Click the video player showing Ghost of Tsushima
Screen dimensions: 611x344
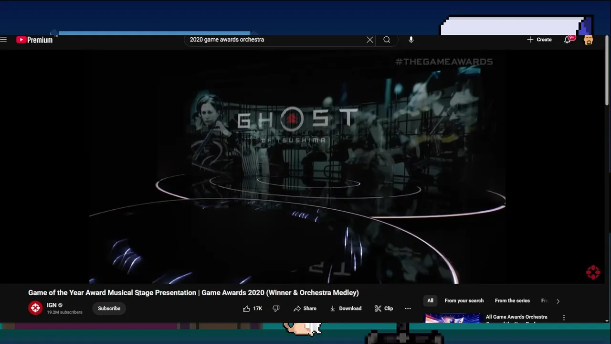coord(297,167)
